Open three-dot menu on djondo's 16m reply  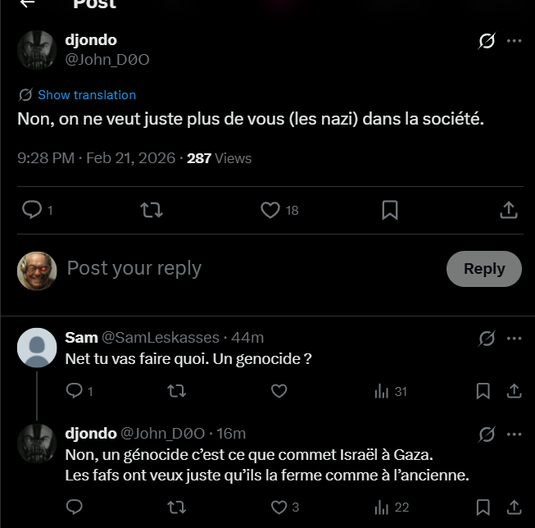pos(514,434)
